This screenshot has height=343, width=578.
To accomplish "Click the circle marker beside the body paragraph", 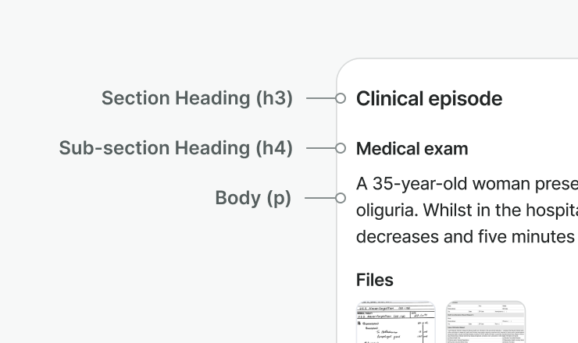I will (x=341, y=198).
